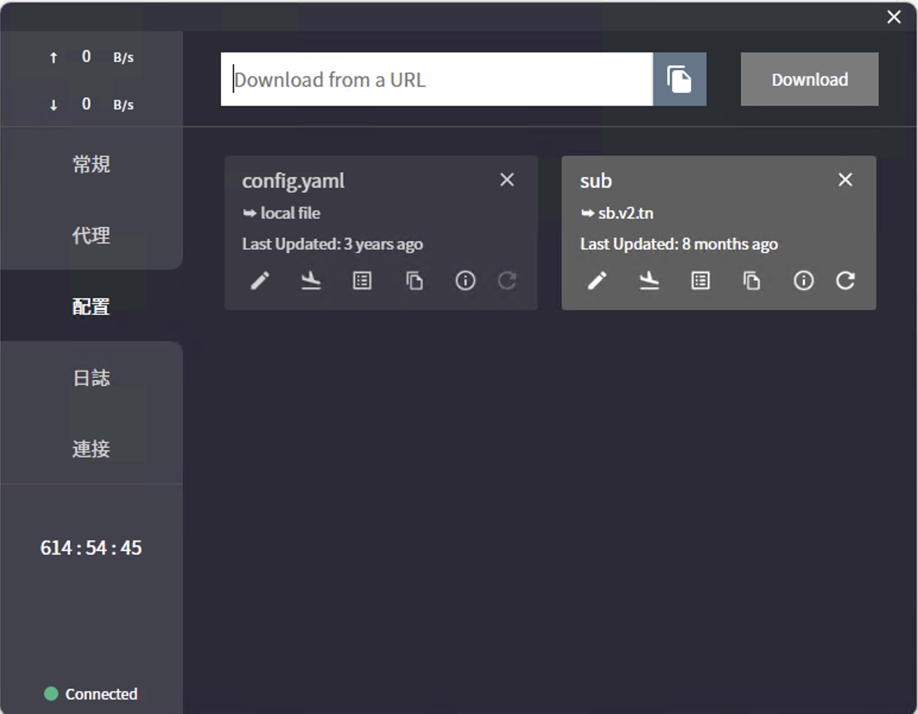Show info icon for sub profile

803,280
